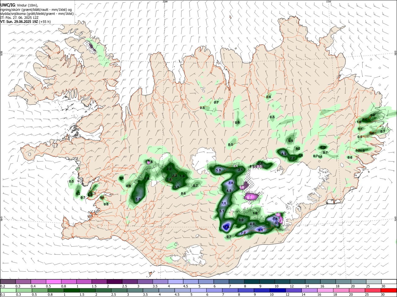397x297 pixels.
Task: Click the '15W' longitude label
Action: tap(328, 2)
